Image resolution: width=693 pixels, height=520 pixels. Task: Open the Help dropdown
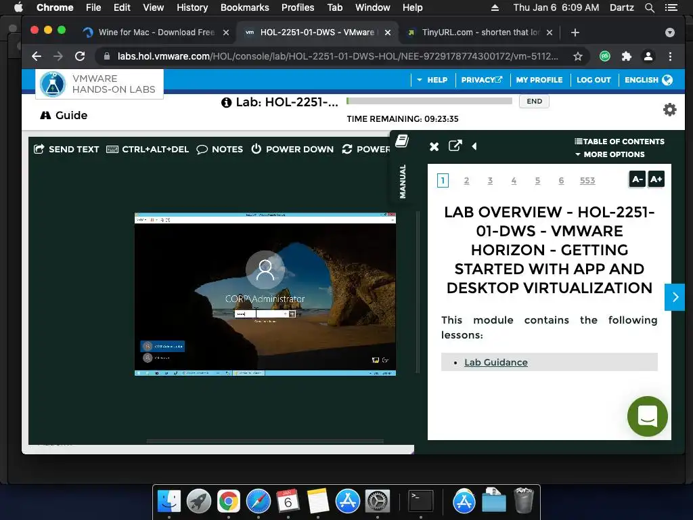coord(432,80)
